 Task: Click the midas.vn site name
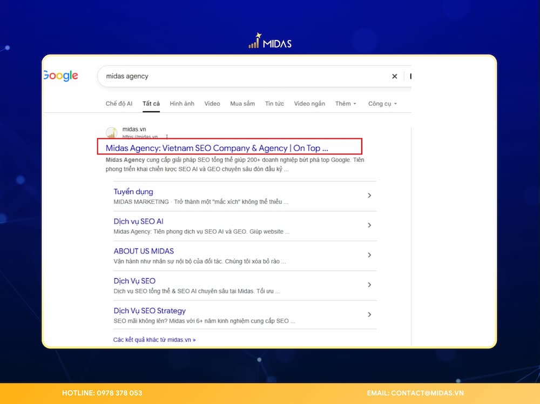click(134, 129)
